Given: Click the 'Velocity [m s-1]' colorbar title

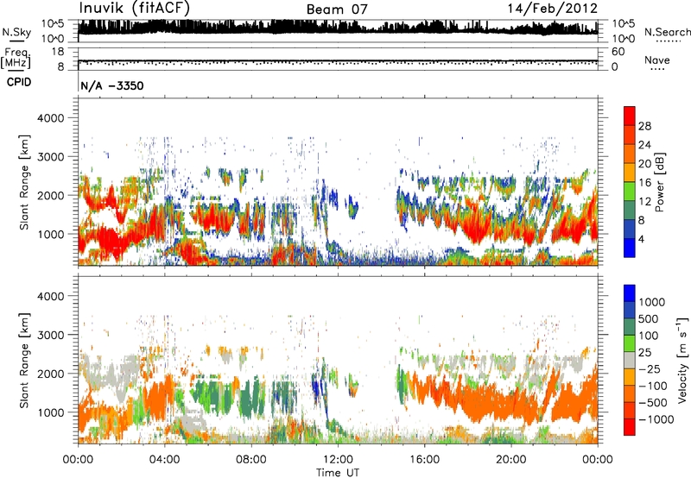Looking at the screenshot, I should [682, 360].
